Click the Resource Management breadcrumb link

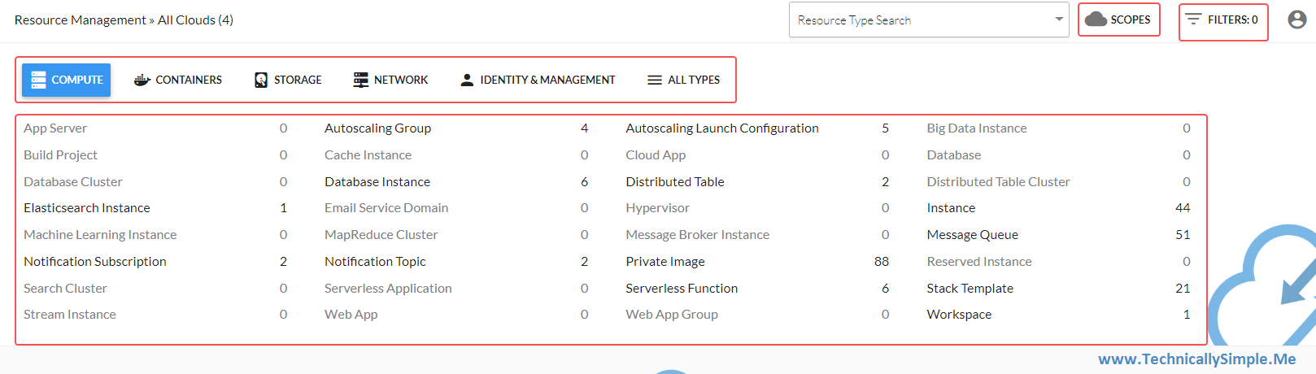pos(80,20)
